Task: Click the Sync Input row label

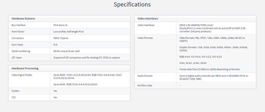Action: pyautogui.click(x=18, y=45)
